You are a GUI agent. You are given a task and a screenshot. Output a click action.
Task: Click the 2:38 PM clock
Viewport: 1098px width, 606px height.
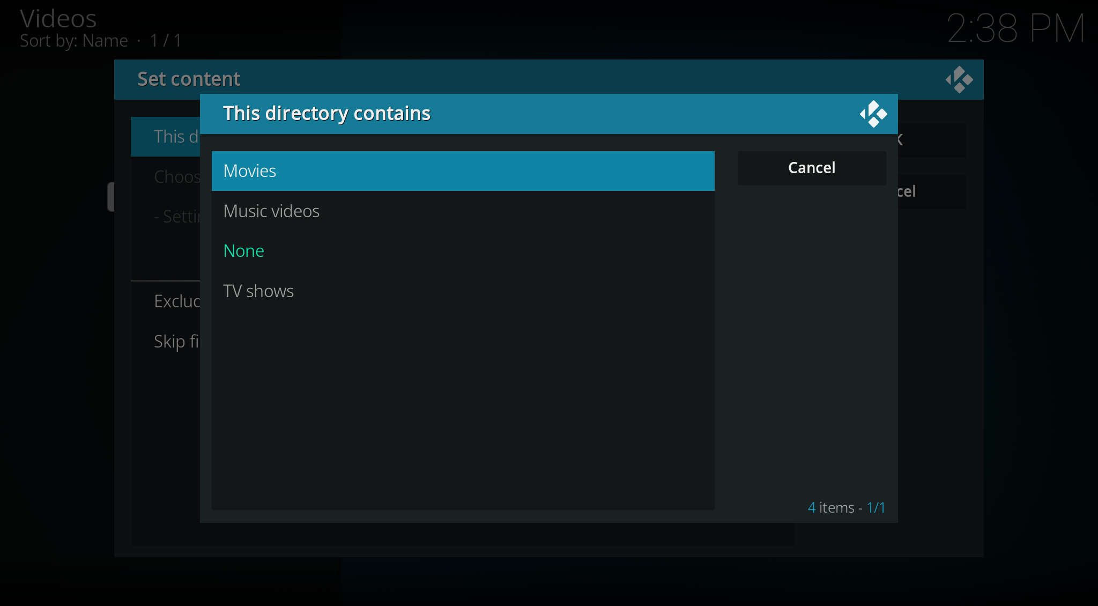[x=1015, y=28]
